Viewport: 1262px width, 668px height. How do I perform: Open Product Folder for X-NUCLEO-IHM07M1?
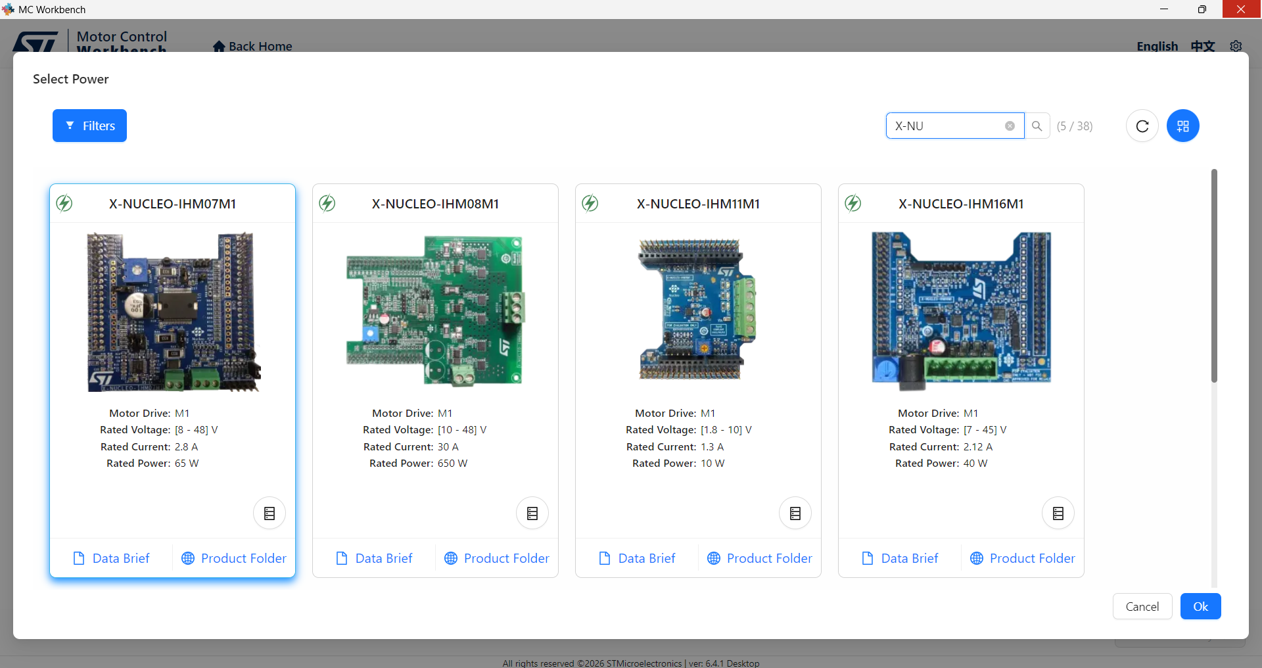[x=234, y=558]
